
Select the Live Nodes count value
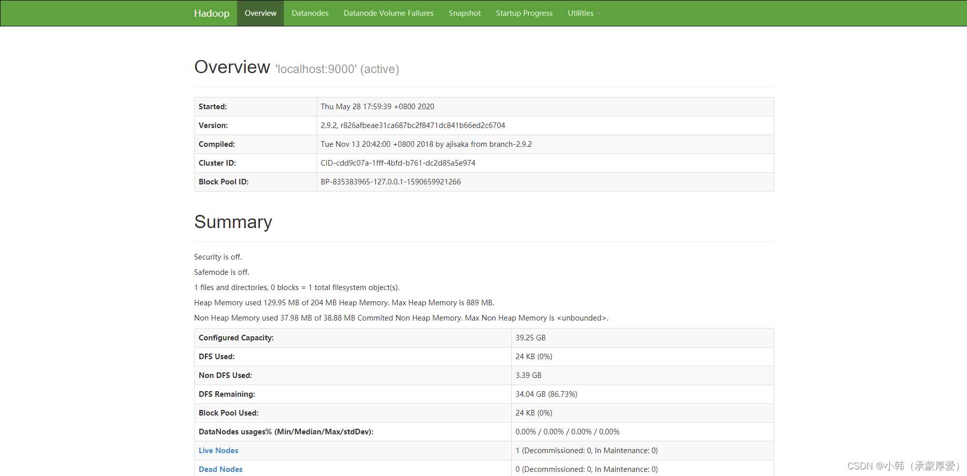(587, 451)
